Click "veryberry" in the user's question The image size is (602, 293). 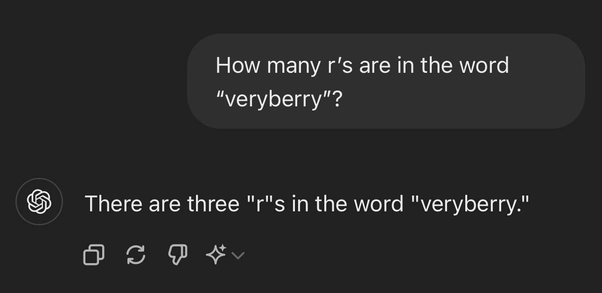274,99
